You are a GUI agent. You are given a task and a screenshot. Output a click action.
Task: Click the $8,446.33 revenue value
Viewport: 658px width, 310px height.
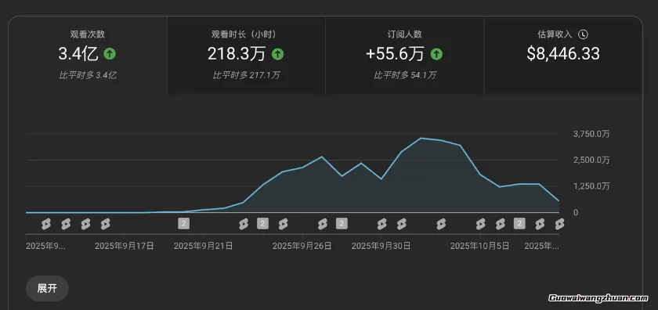point(563,54)
